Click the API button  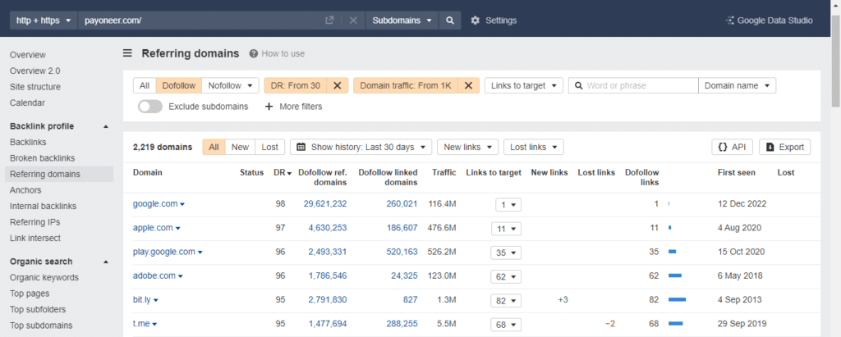pos(732,147)
